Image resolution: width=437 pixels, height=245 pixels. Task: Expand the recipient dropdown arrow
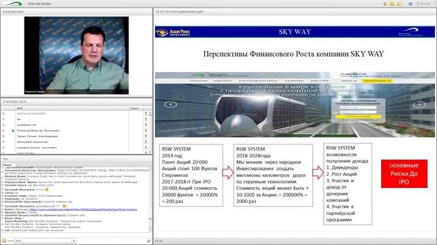click(74, 241)
